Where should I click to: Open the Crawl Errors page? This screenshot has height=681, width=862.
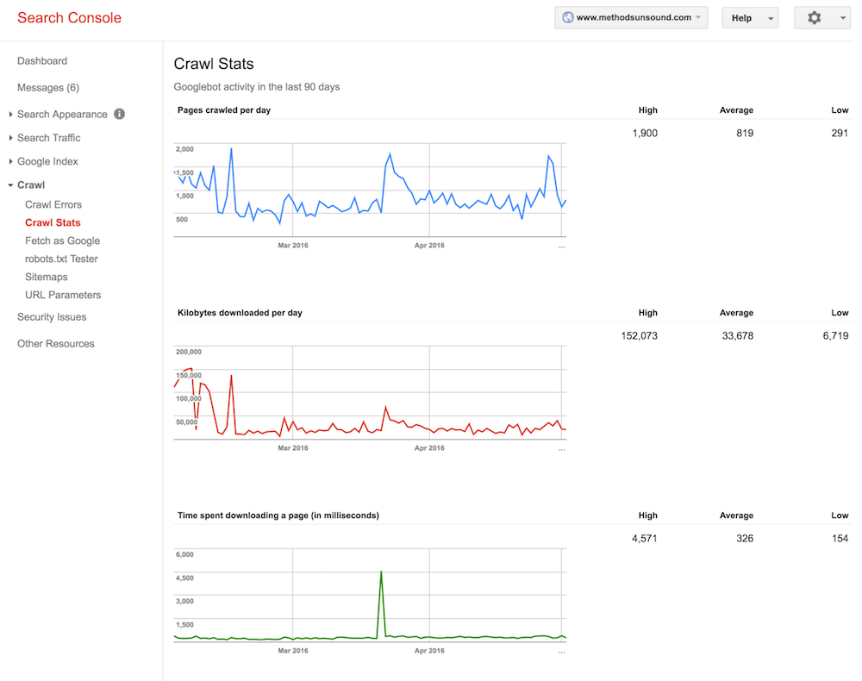tap(53, 204)
